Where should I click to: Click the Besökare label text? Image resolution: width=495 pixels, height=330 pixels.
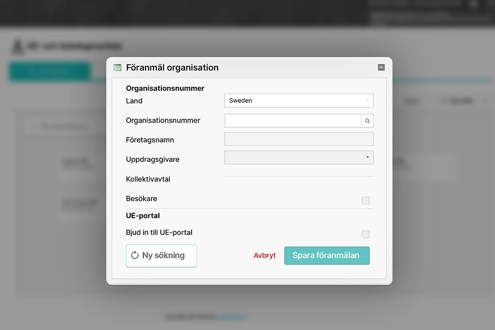pos(142,199)
